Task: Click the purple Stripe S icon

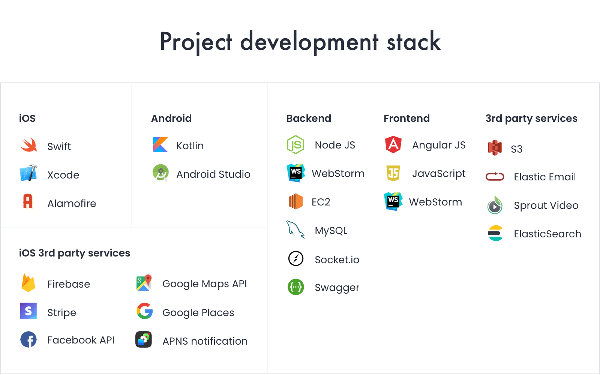Action: click(28, 311)
